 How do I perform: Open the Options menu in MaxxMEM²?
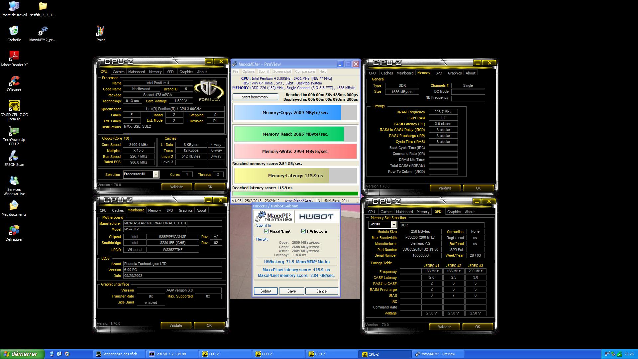coord(248,71)
